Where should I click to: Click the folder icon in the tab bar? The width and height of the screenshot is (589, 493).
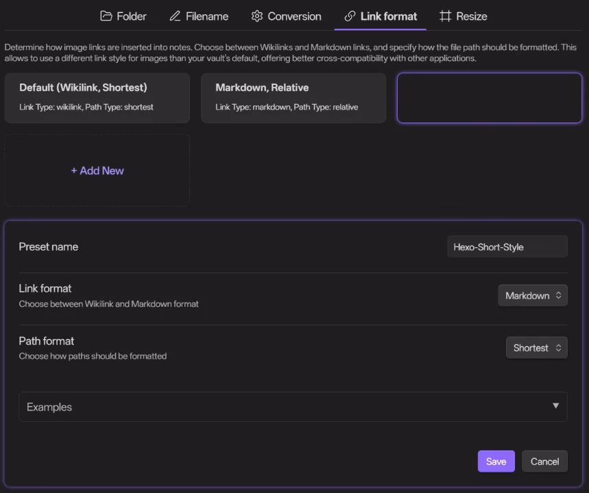(x=106, y=16)
